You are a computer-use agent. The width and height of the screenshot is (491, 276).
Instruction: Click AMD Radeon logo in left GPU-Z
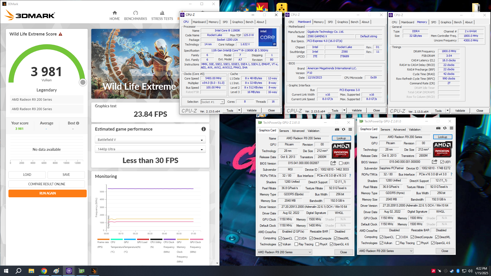pyautogui.click(x=341, y=151)
